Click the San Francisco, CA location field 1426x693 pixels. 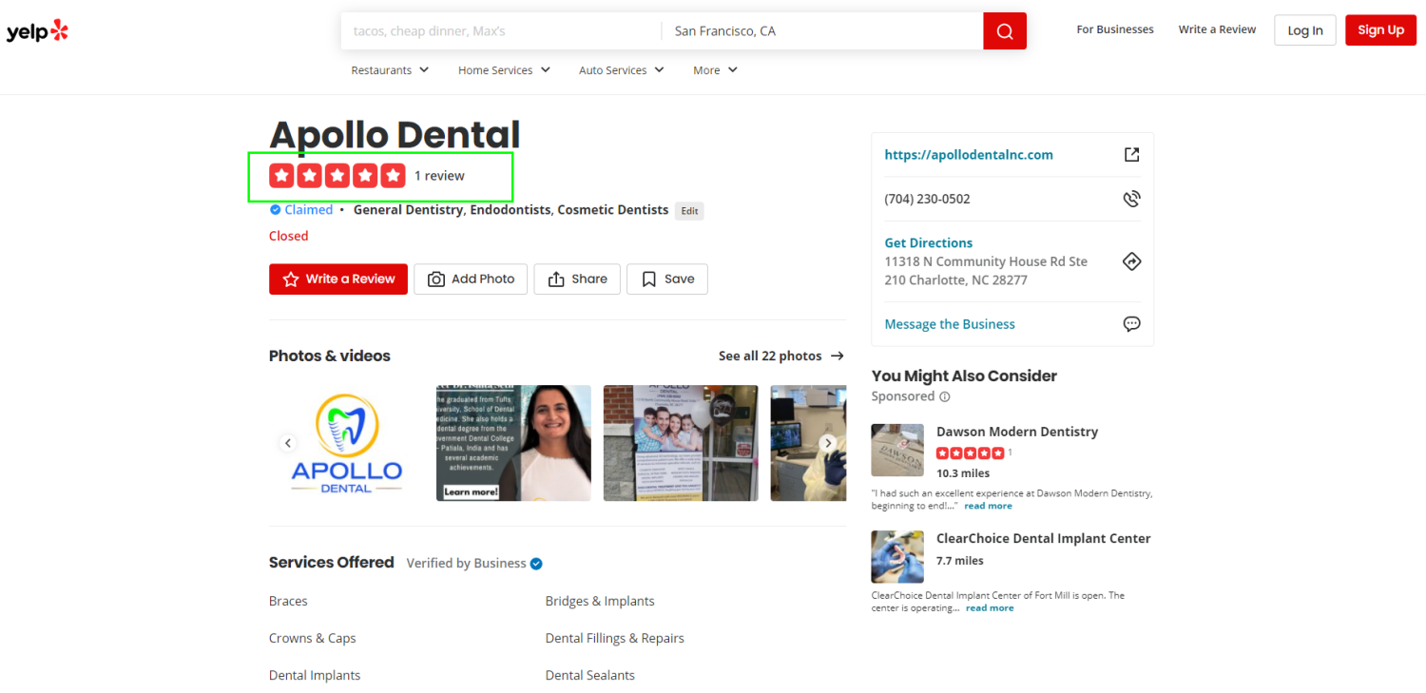coord(822,31)
